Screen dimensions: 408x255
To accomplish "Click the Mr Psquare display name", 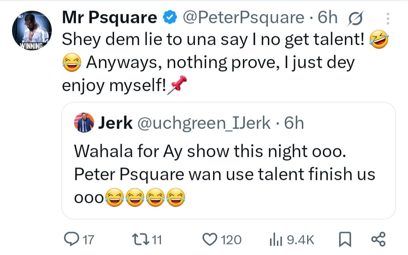I will tap(109, 18).
